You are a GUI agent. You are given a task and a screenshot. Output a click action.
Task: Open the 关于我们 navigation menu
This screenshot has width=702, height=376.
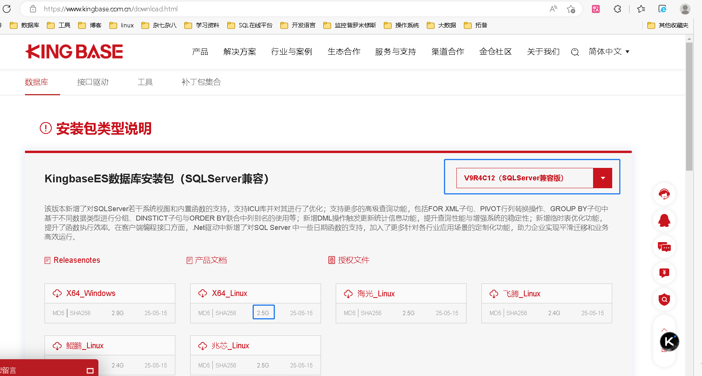pyautogui.click(x=543, y=52)
